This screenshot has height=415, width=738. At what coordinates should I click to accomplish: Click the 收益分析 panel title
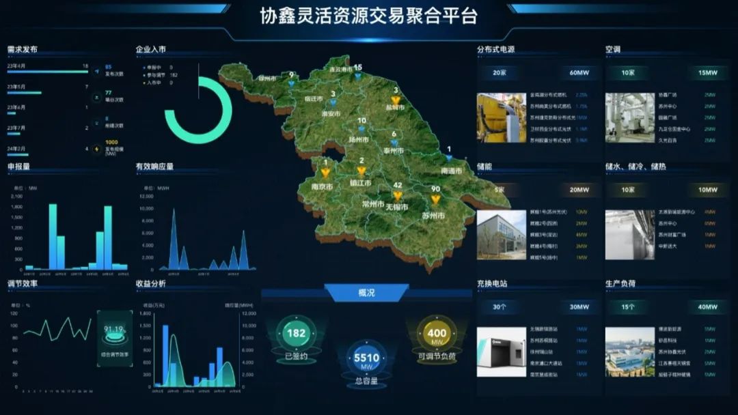(150, 283)
